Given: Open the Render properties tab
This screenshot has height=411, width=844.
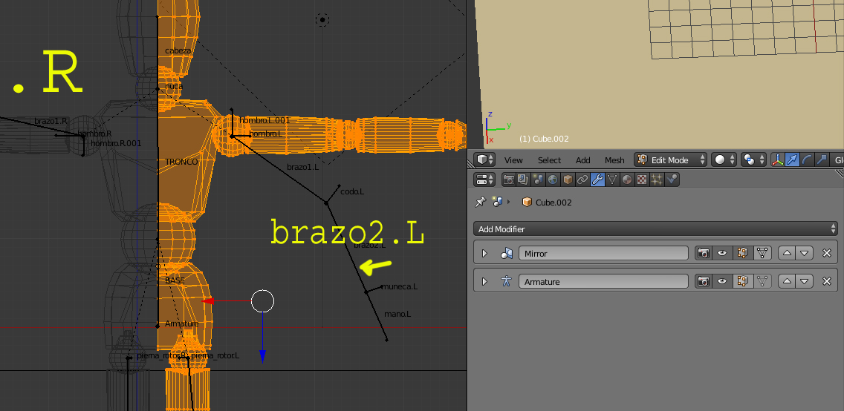Looking at the screenshot, I should [509, 180].
